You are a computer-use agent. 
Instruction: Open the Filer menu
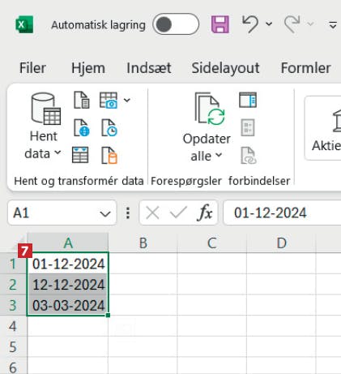coord(32,68)
